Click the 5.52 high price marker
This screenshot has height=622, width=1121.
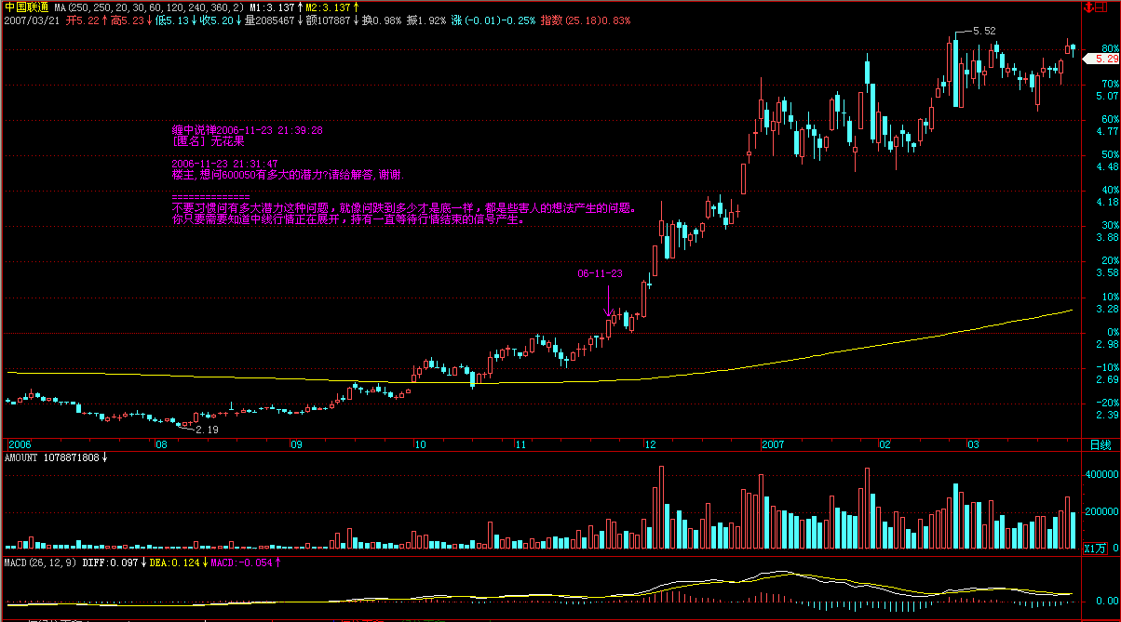pyautogui.click(x=984, y=31)
